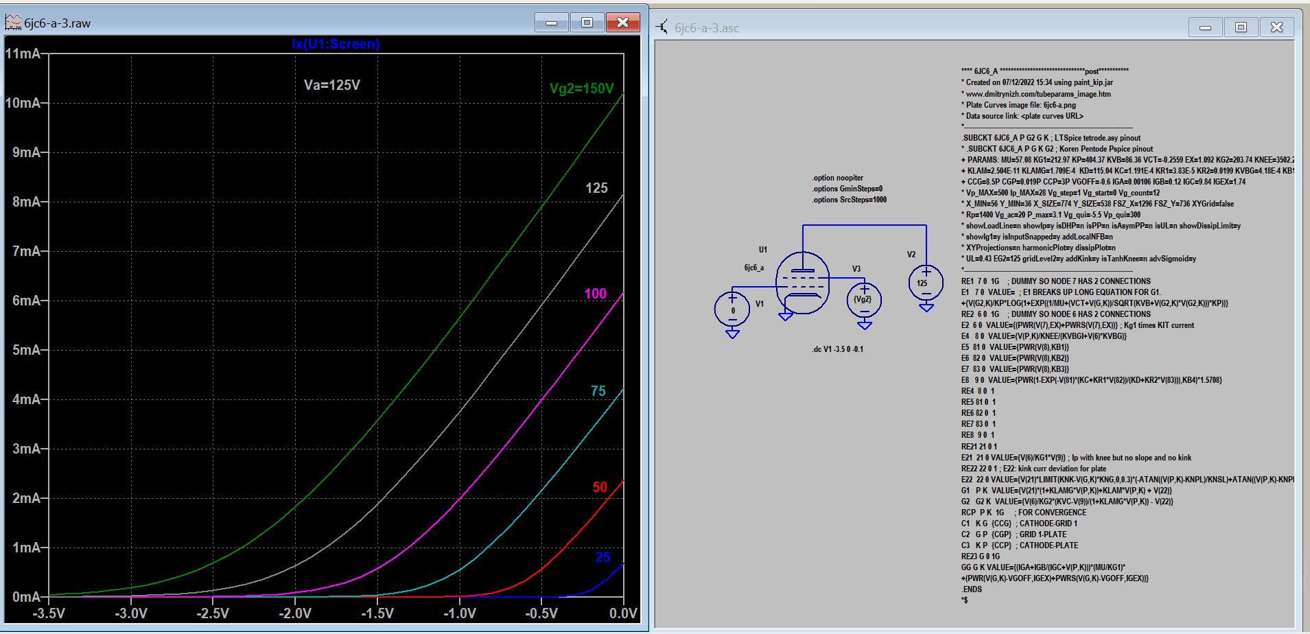
Task: Maximize the 6jc6-a-3.raw waveform window
Action: tap(587, 23)
